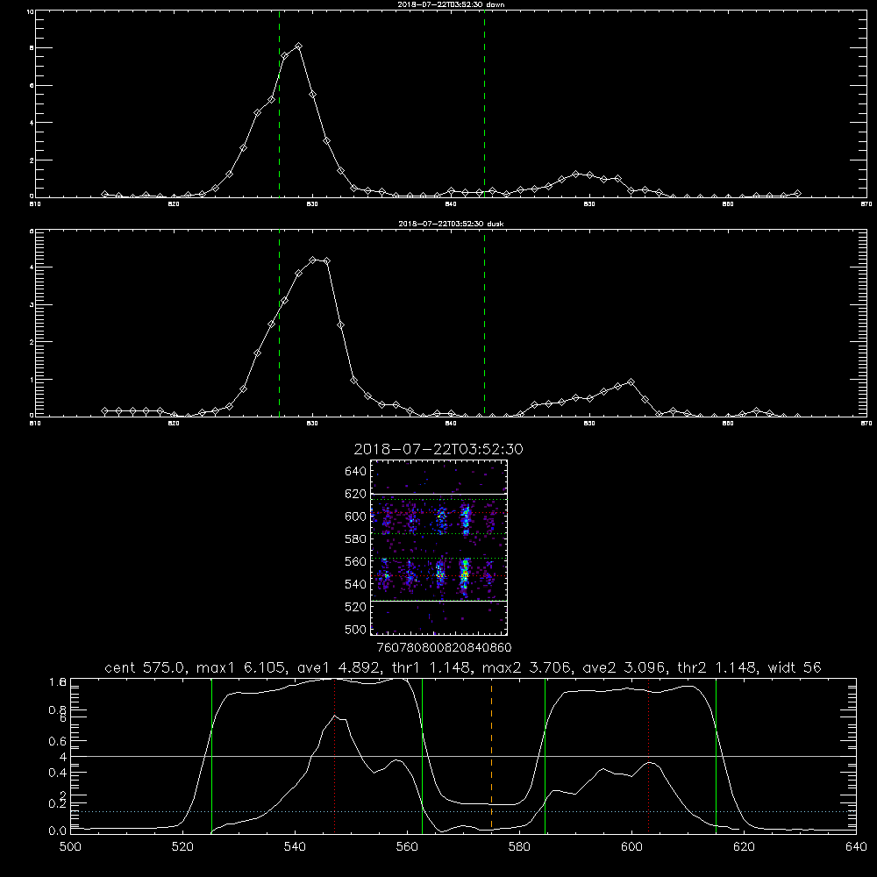This screenshot has width=877, height=877.
Task: Select the highest diamond marker in dawn plot
Action: coord(299,46)
